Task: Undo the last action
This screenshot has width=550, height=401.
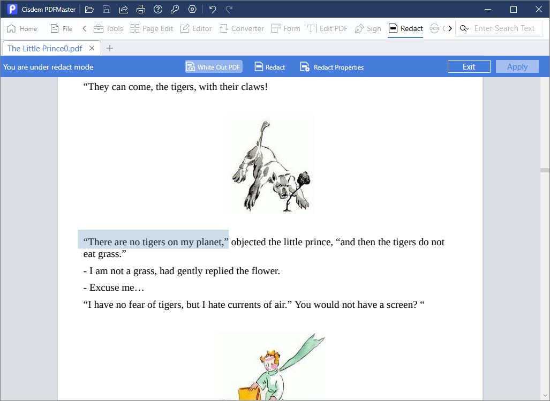Action: (213, 10)
